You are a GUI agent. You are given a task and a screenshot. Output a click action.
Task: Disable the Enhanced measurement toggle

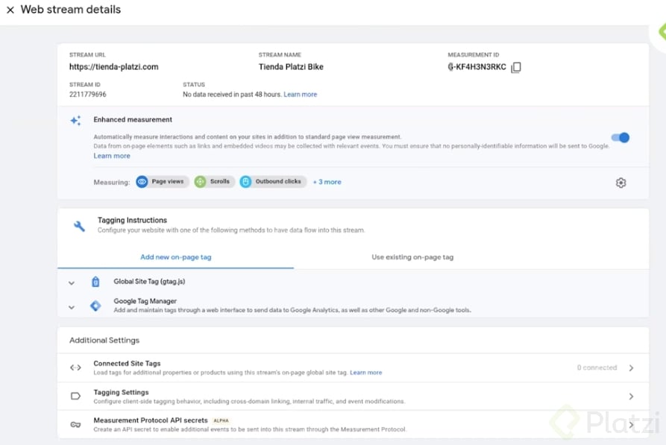point(621,137)
